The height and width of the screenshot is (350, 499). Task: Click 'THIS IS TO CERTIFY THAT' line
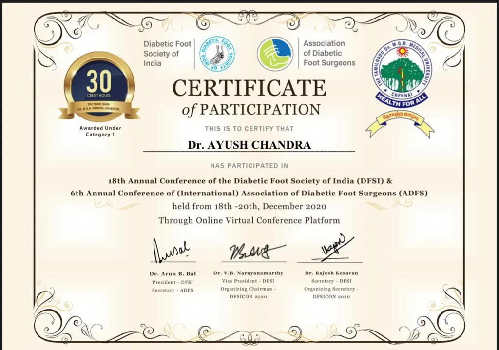249,129
